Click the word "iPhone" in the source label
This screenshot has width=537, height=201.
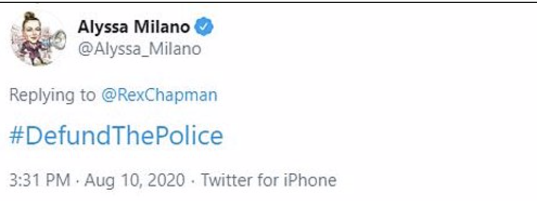click(309, 180)
